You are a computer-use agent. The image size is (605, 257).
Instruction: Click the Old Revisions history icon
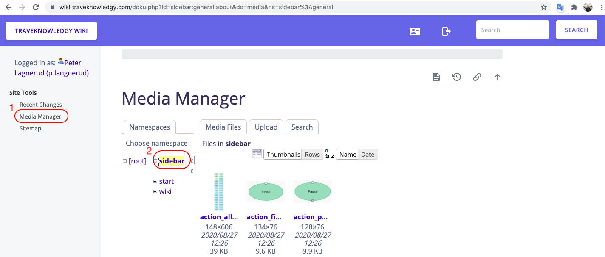point(456,77)
